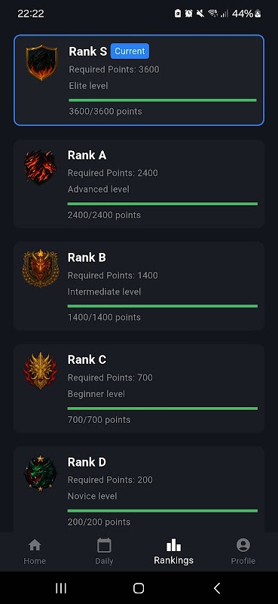Image resolution: width=278 pixels, height=604 pixels.
Task: Click the 2400/2400 points progress bar
Action: click(163, 204)
